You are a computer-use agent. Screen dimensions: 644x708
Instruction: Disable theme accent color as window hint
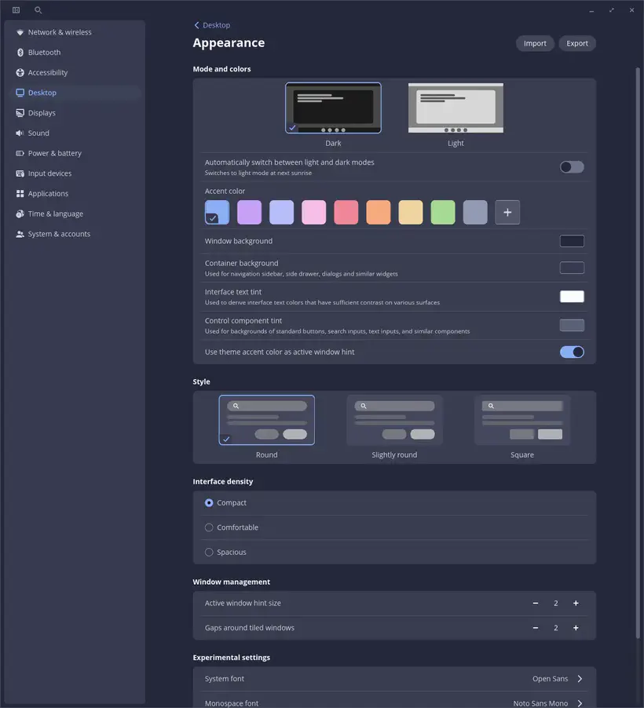pyautogui.click(x=571, y=352)
